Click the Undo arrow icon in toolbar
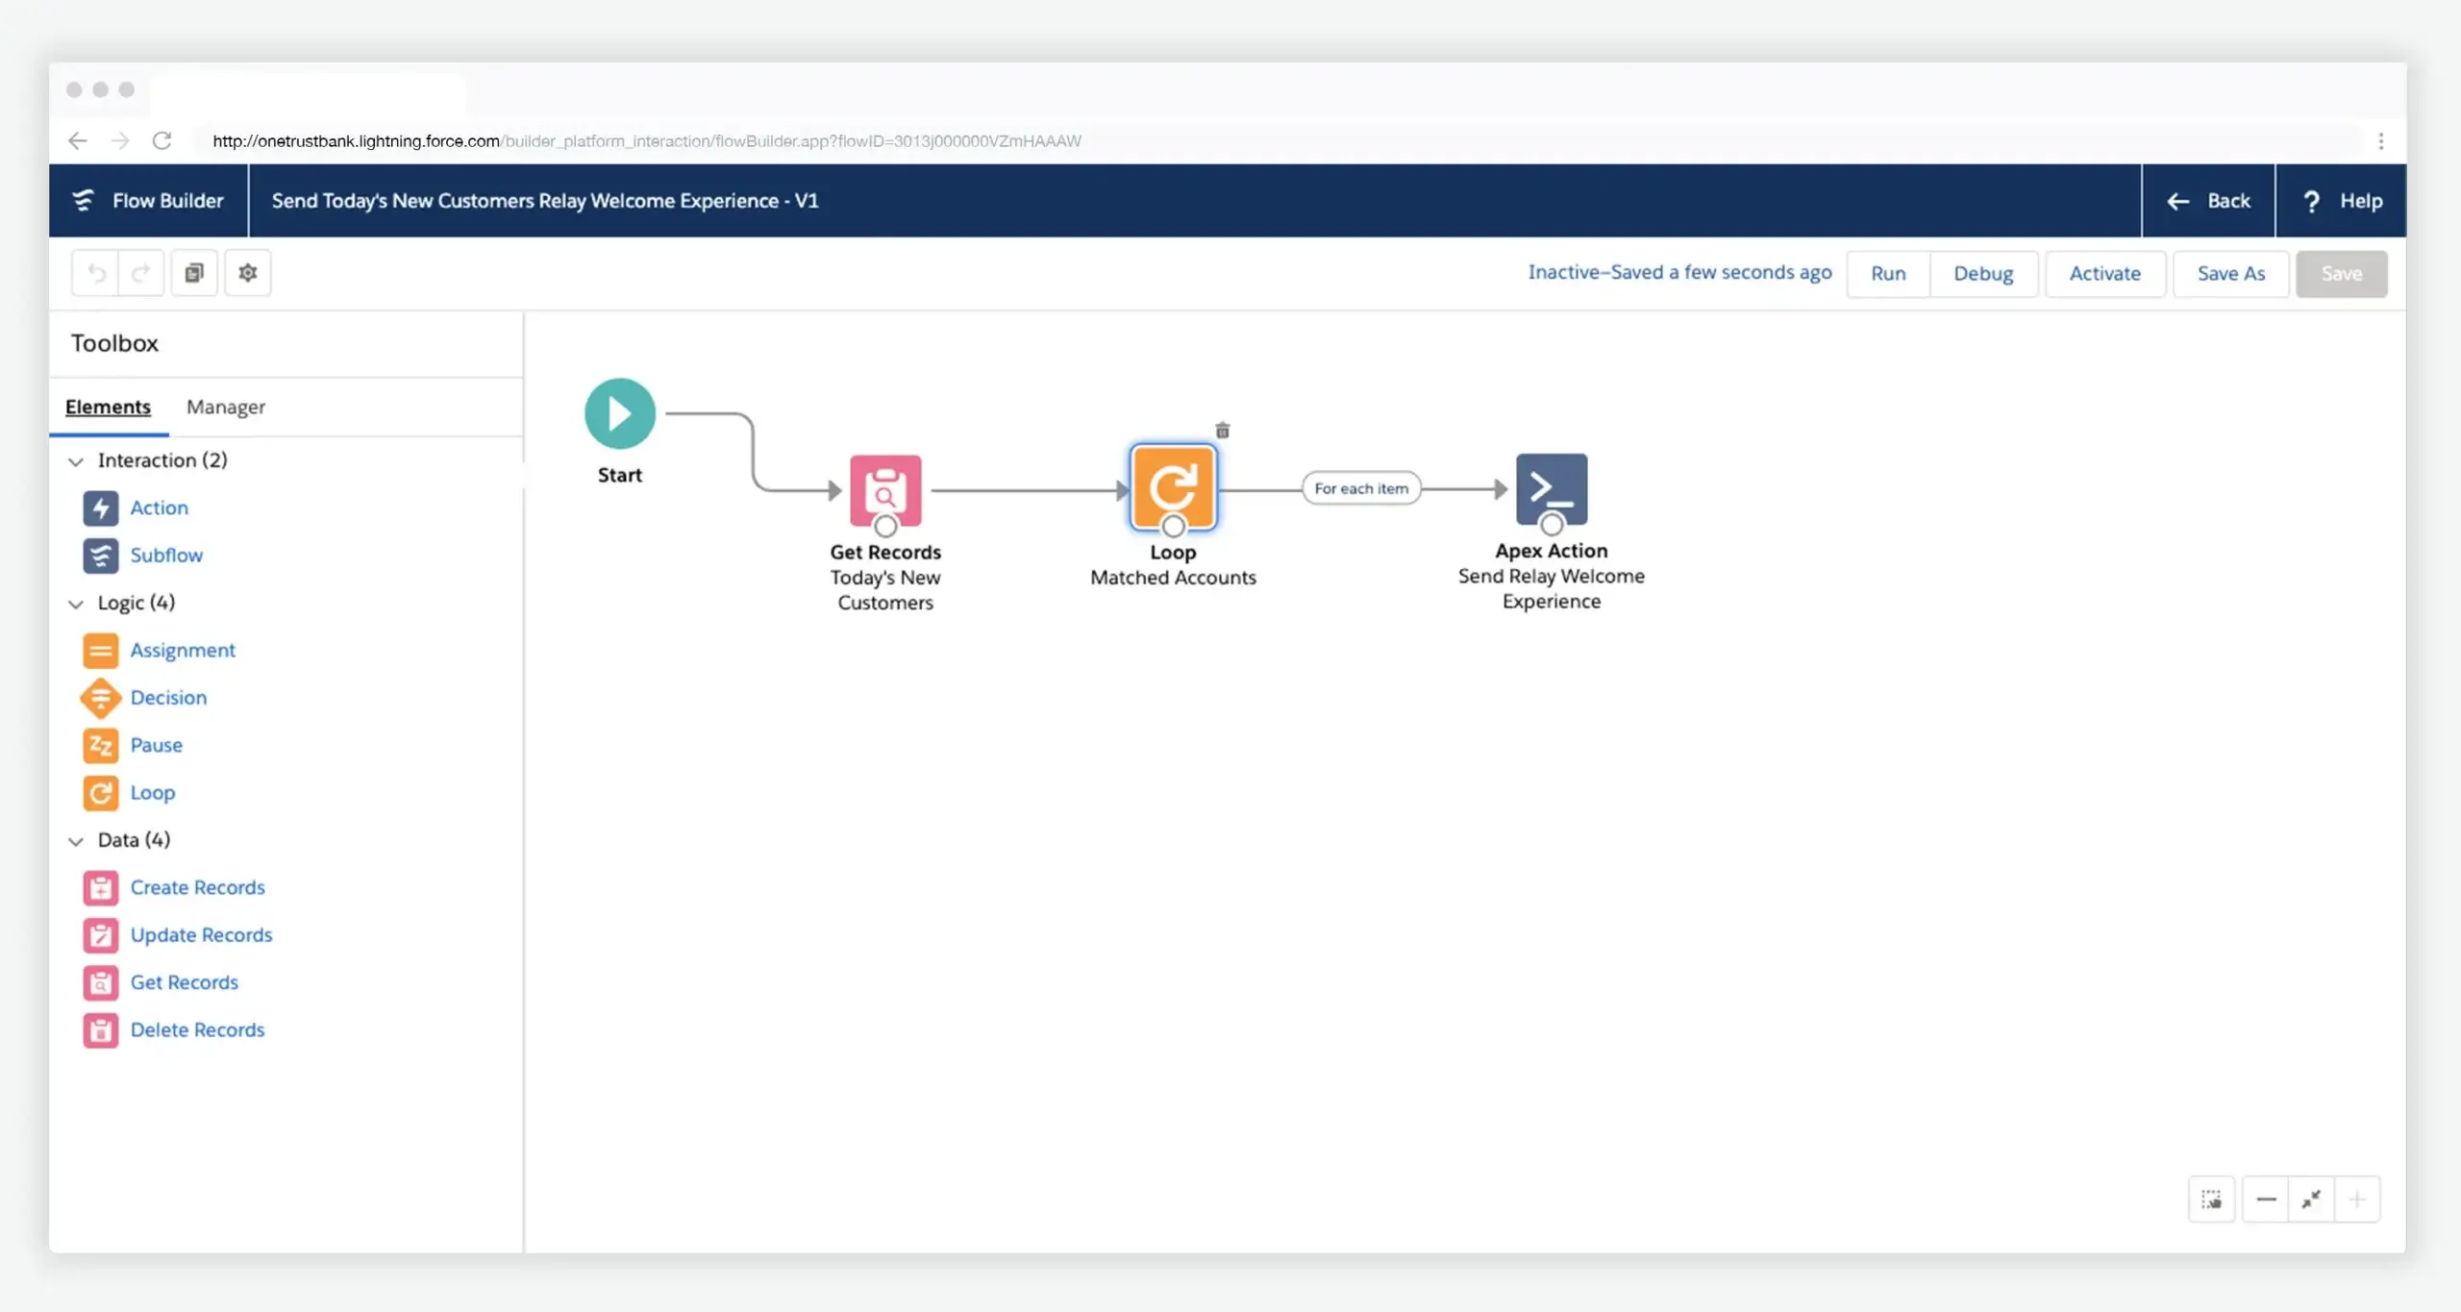Image resolution: width=2461 pixels, height=1312 pixels. click(x=96, y=273)
